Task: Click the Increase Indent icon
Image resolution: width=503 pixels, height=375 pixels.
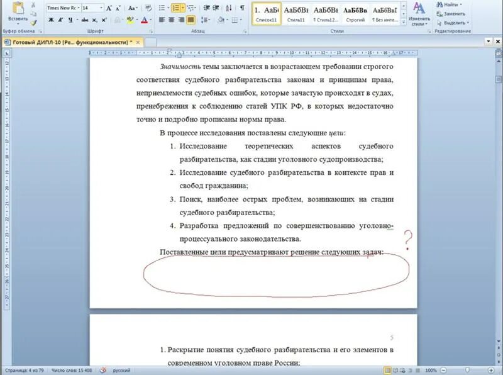Action: click(216, 8)
